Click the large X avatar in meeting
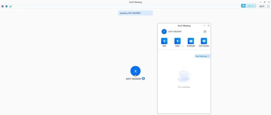This screenshot has height=115, width=271. click(x=135, y=71)
